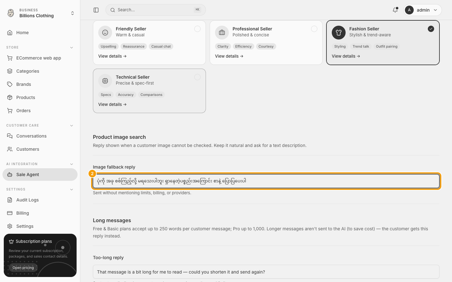The height and width of the screenshot is (282, 452).
Task: Click the Billions Clothing logo
Action: 11,13
